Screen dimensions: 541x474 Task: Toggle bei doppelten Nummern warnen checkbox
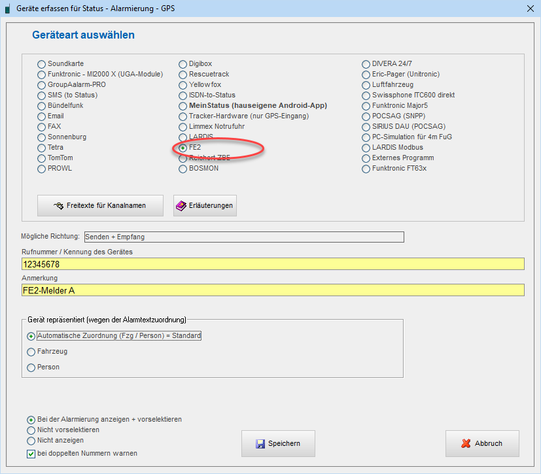(x=31, y=454)
